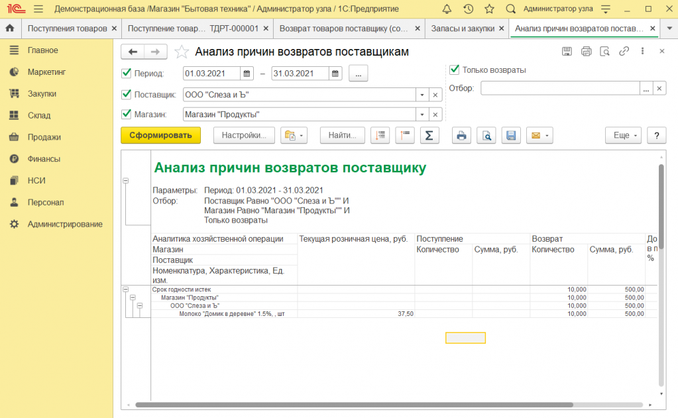Disable the Только возвраты checkbox
The image size is (678, 418).
pyautogui.click(x=454, y=70)
